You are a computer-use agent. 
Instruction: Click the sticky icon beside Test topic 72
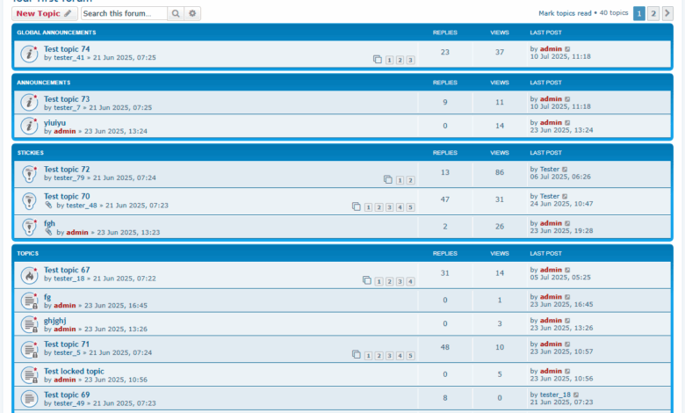click(x=29, y=174)
